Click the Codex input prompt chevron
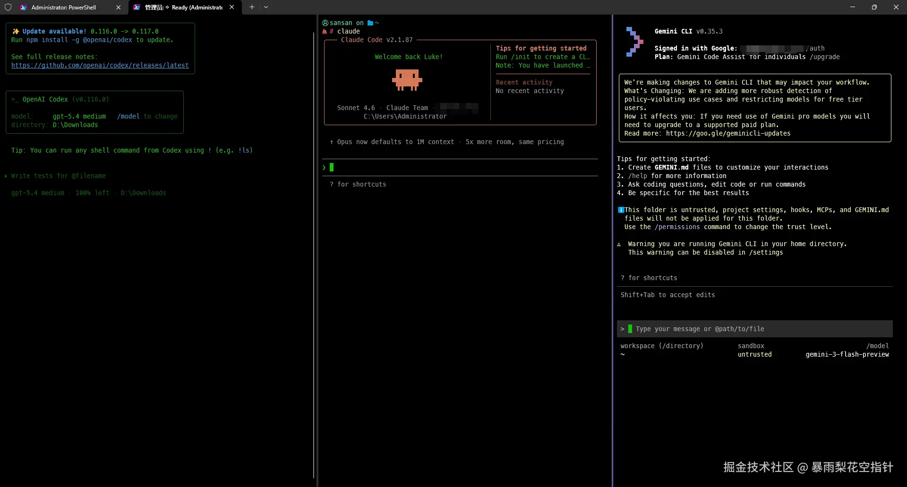The height and width of the screenshot is (487, 907). point(6,176)
